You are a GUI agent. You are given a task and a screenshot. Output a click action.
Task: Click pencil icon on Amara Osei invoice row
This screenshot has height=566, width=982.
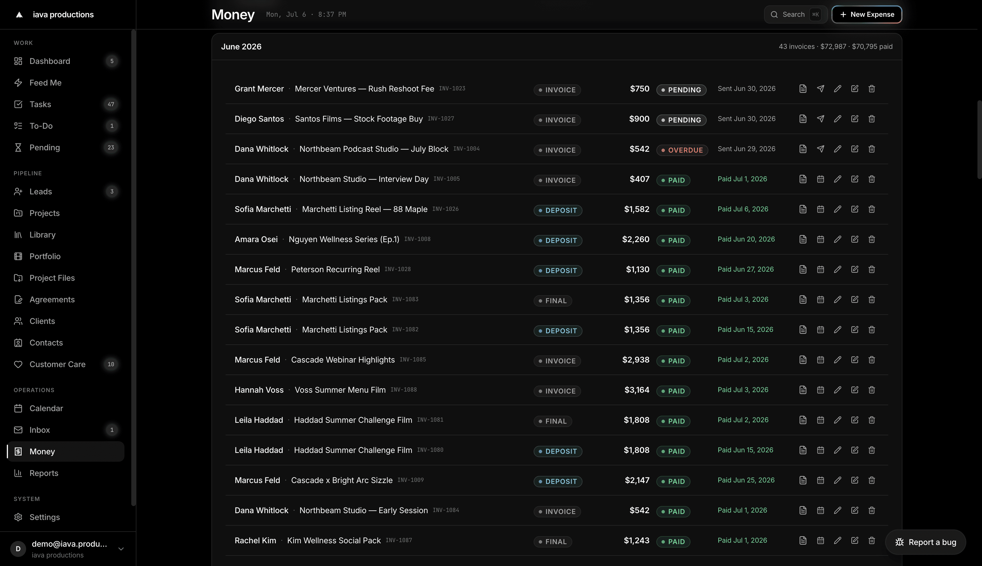coord(837,240)
